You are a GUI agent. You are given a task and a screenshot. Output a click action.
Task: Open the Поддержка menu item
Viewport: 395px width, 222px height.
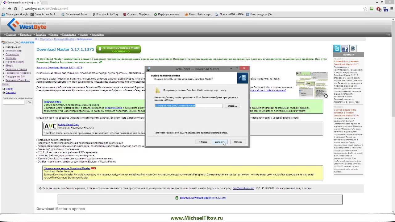click(69, 35)
